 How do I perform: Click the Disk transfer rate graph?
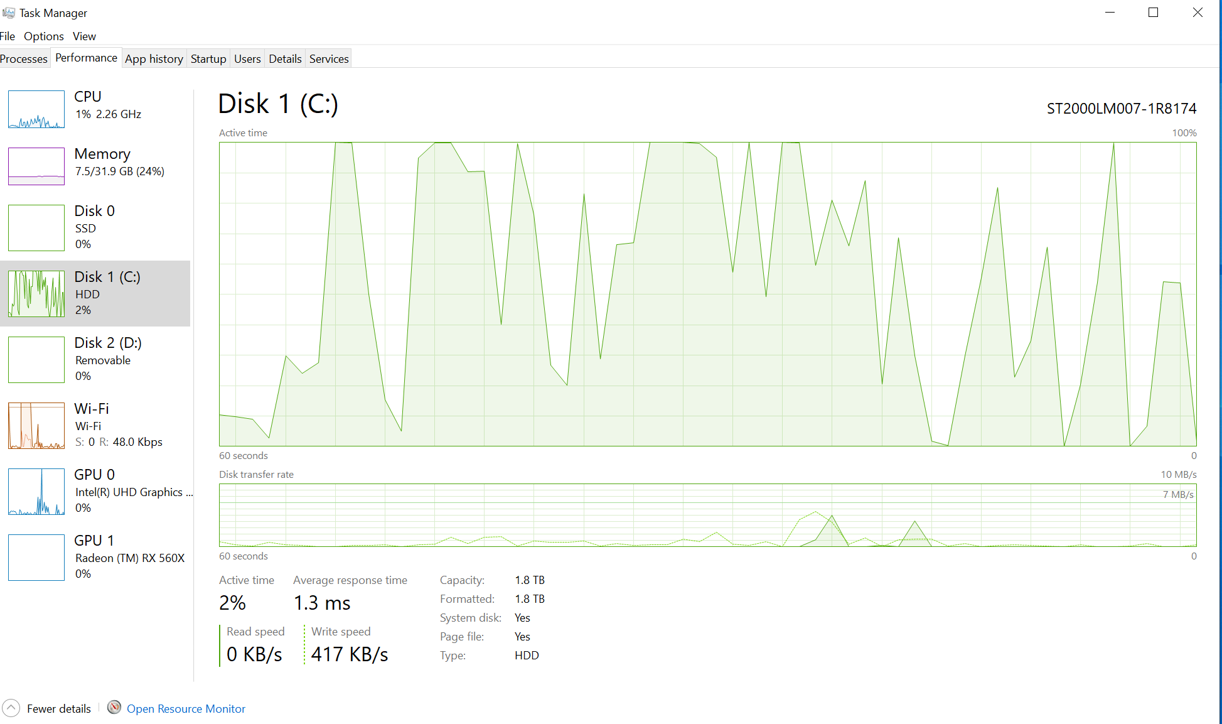(x=707, y=515)
